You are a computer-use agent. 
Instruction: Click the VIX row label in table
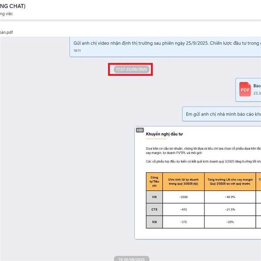pos(154,197)
